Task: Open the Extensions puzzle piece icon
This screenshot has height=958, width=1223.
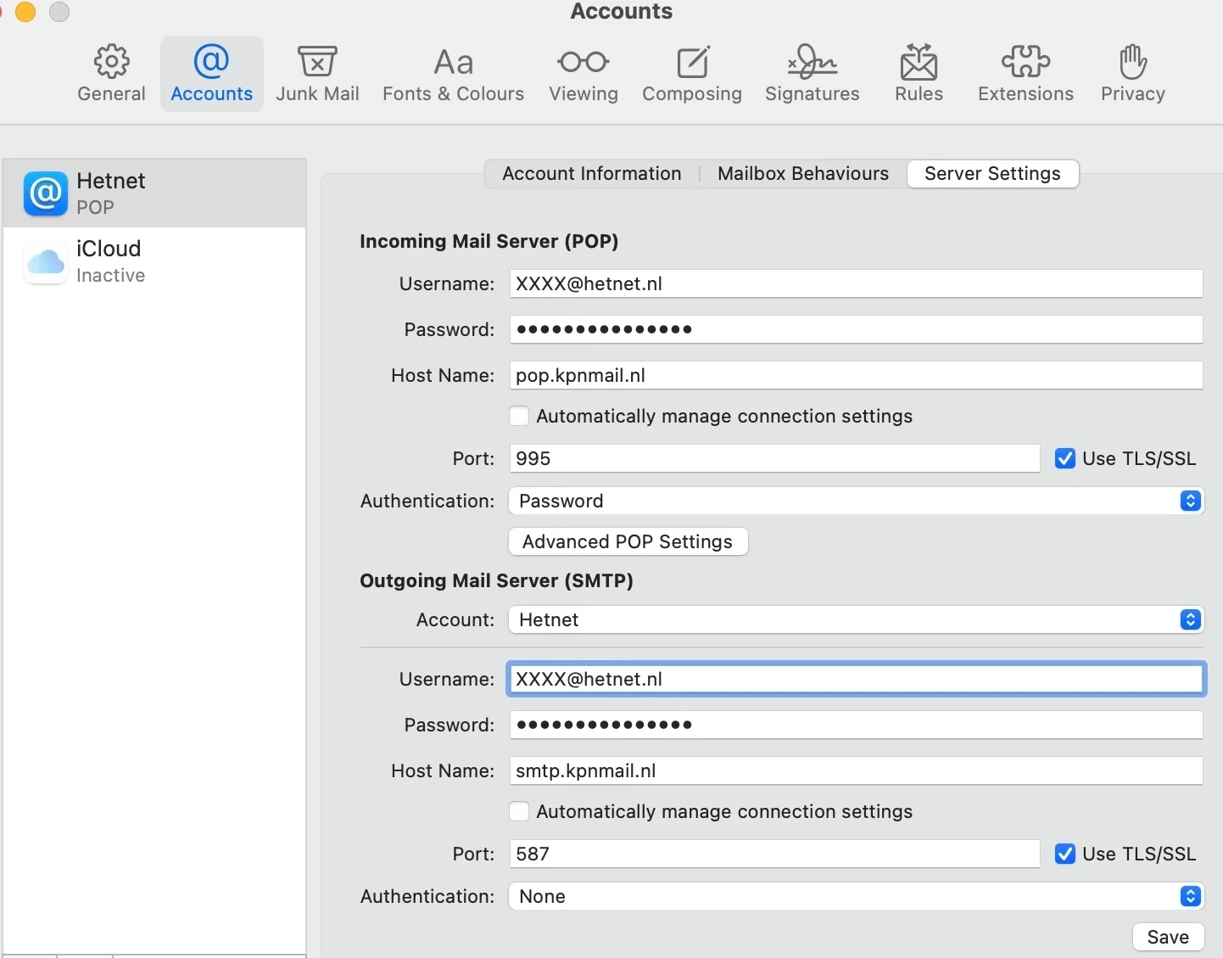Action: coord(1025,62)
